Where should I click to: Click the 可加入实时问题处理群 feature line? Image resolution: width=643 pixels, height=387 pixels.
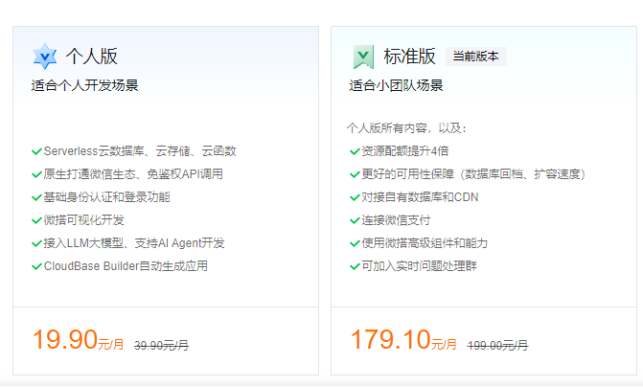419,266
